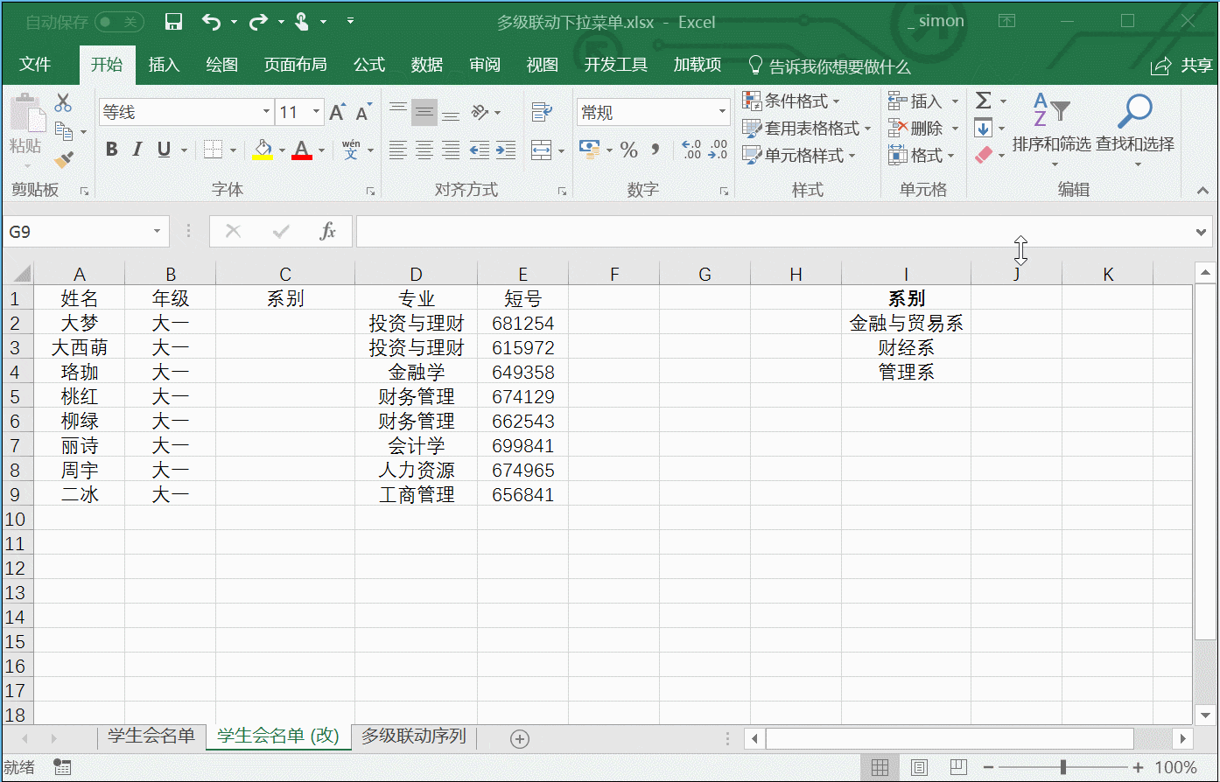Open 条件格式 conditional formatting dropdown

tap(791, 101)
